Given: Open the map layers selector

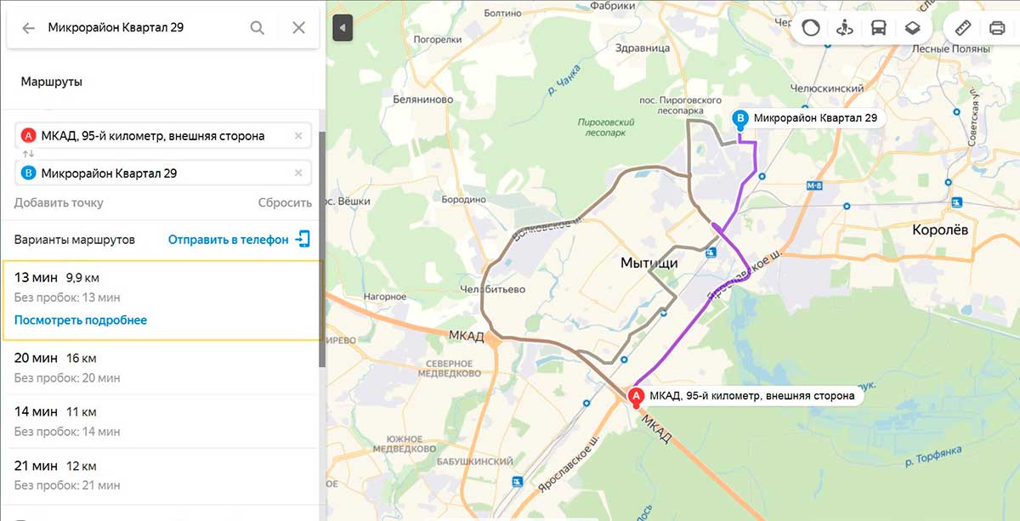Looking at the screenshot, I should click(912, 27).
